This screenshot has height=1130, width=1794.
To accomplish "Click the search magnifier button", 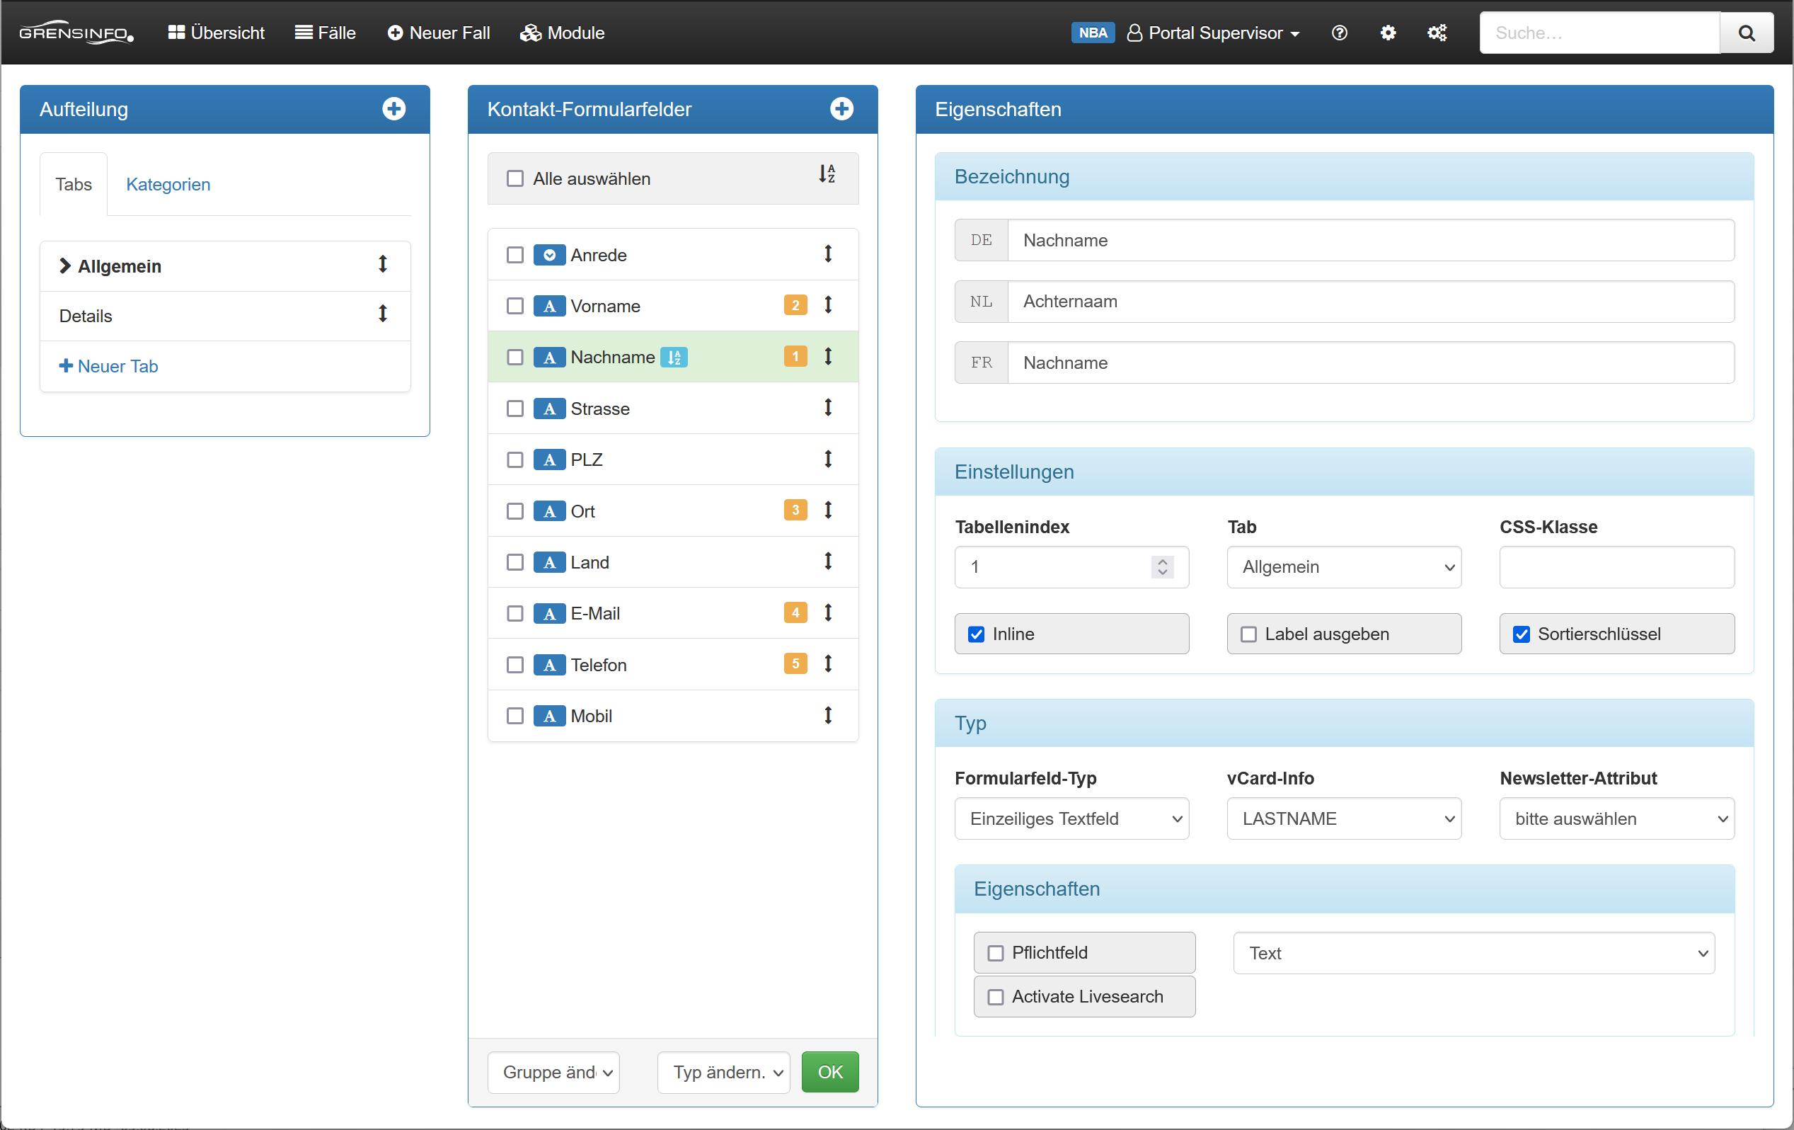I will point(1746,33).
